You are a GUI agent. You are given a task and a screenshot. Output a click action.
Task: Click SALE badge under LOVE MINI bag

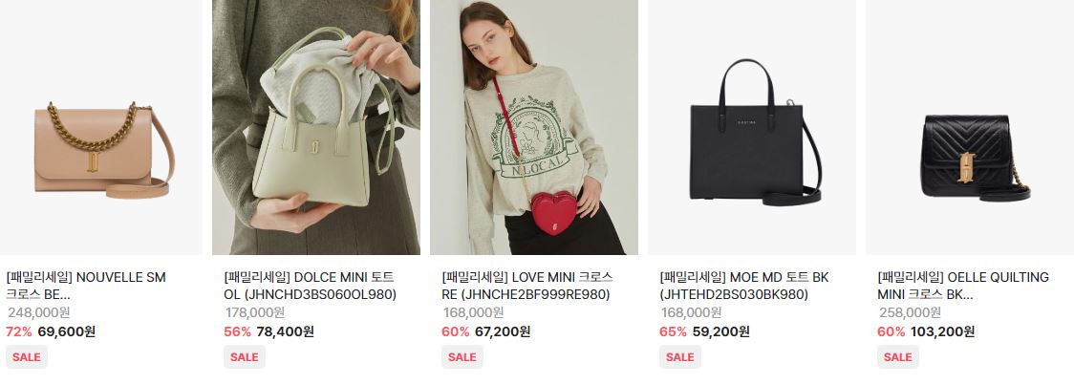pyautogui.click(x=462, y=356)
